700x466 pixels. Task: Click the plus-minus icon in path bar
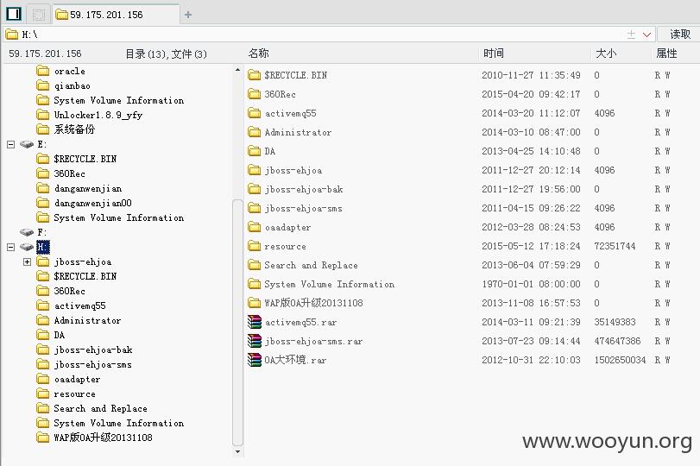pyautogui.click(x=631, y=35)
